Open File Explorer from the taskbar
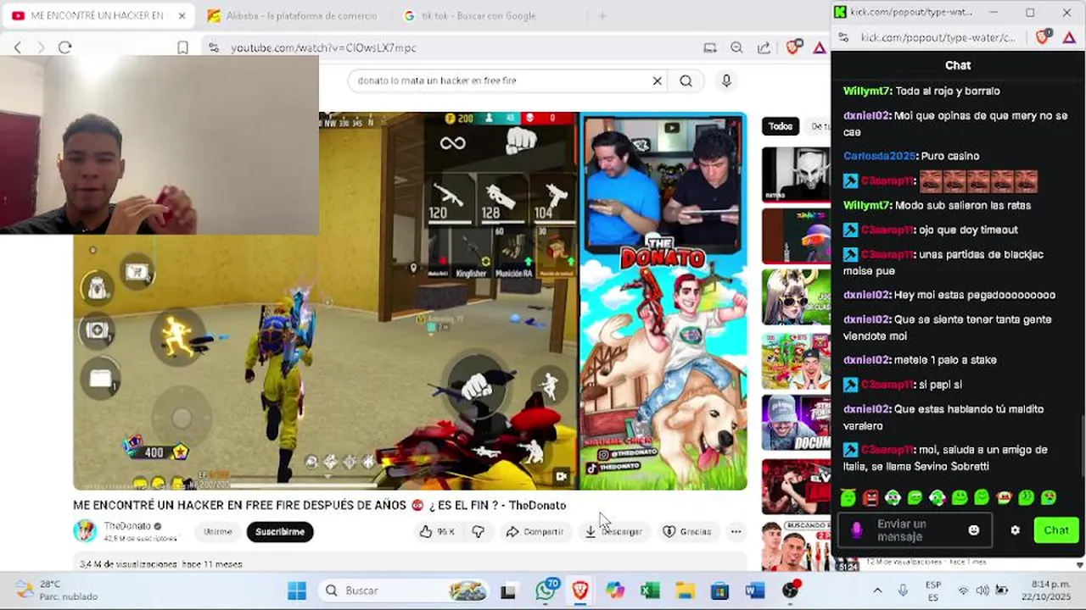The width and height of the screenshot is (1086, 610). [686, 591]
